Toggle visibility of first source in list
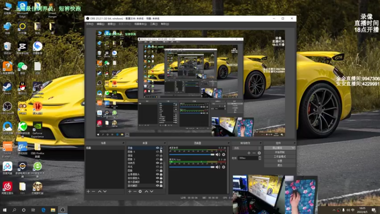Image resolution: width=380 pixels, height=214 pixels. 157,148
